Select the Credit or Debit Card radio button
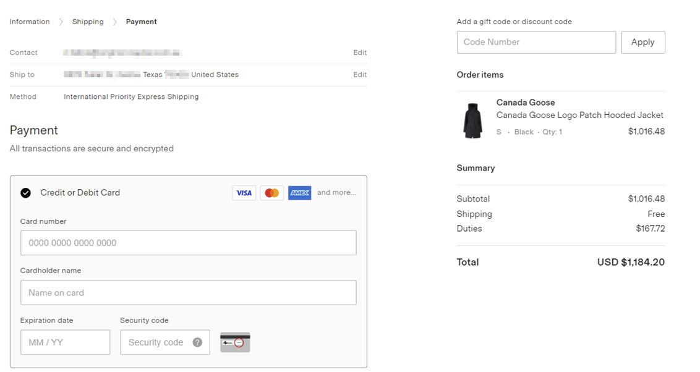This screenshot has height=372, width=700. 26,193
